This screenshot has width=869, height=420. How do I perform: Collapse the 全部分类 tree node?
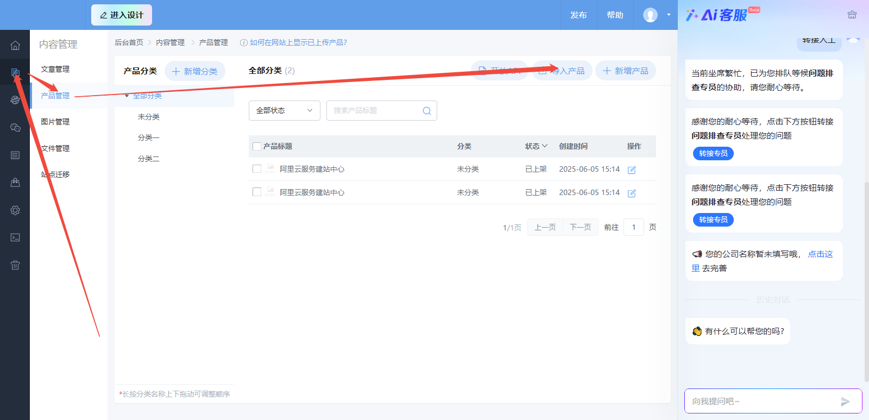(x=127, y=96)
